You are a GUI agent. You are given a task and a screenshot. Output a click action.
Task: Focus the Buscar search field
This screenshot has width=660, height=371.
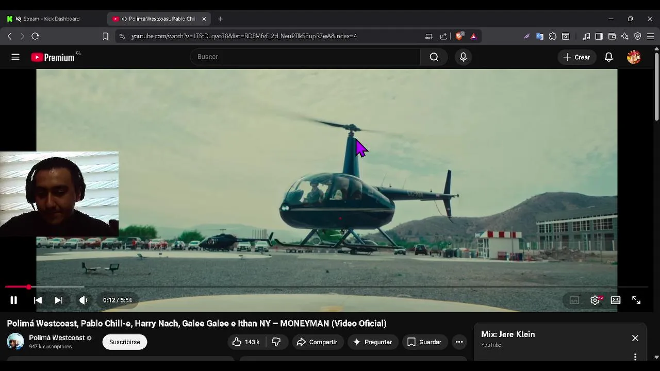[305, 57]
